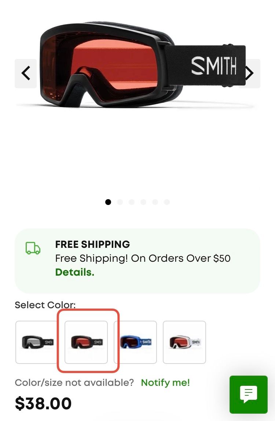
Task: Jump to fourth carousel dot
Action: pyautogui.click(x=143, y=202)
